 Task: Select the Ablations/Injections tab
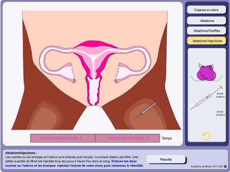coord(207,41)
